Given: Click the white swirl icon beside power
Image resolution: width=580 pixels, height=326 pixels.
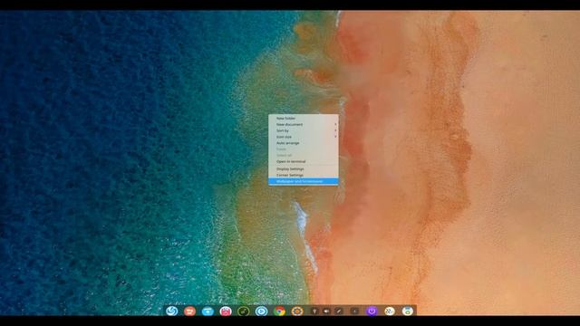Looking at the screenshot, I should pyautogui.click(x=389, y=312).
